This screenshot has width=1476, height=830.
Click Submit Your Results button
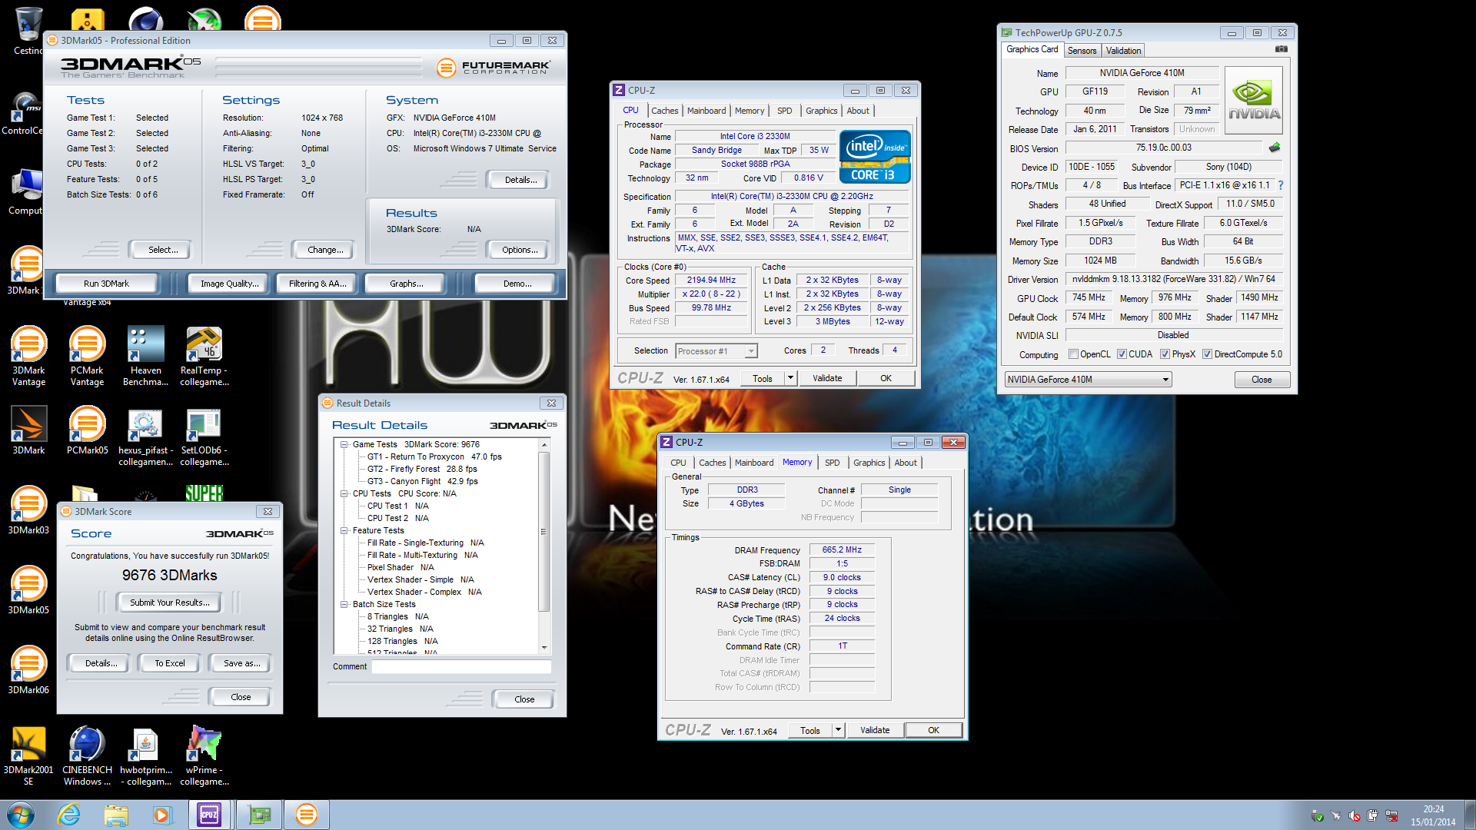click(x=169, y=603)
